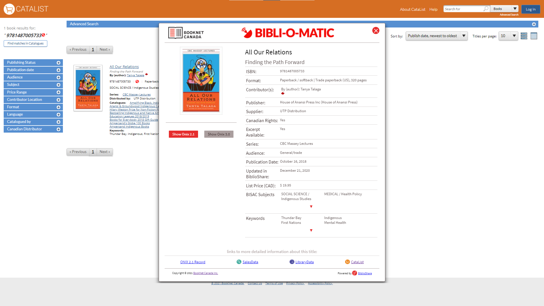Open the Books search-type dropdown
Viewport: 544px width, 306px height.
pyautogui.click(x=505, y=9)
